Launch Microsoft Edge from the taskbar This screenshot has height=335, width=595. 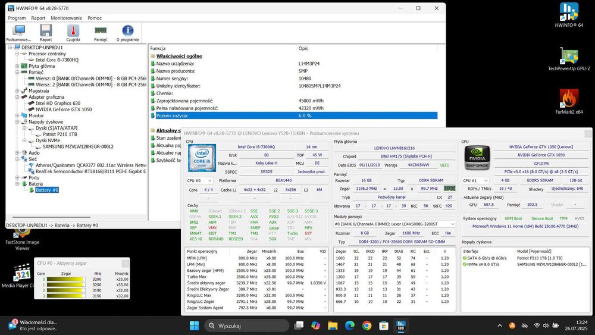point(349,325)
